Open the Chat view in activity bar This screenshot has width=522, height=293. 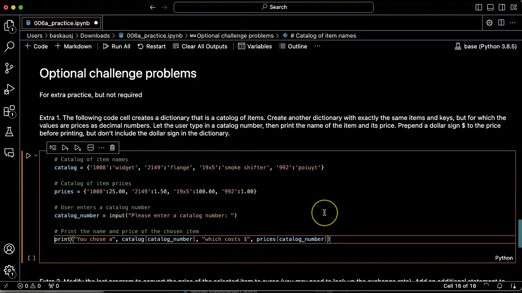pyautogui.click(x=9, y=153)
